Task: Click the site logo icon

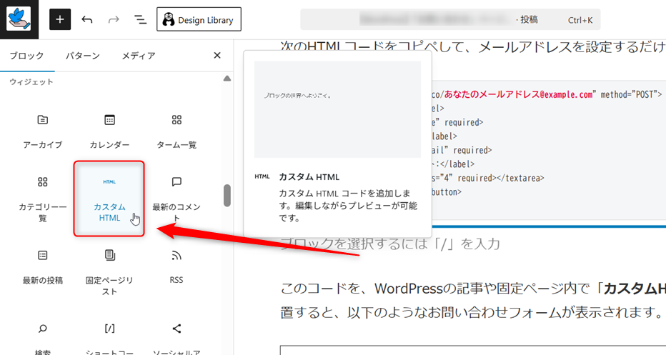Action: (x=19, y=19)
